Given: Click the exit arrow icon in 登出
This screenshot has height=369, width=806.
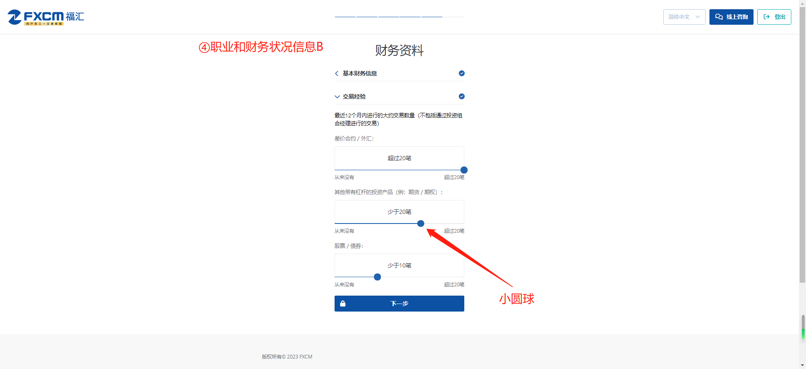Looking at the screenshot, I should click(x=767, y=17).
